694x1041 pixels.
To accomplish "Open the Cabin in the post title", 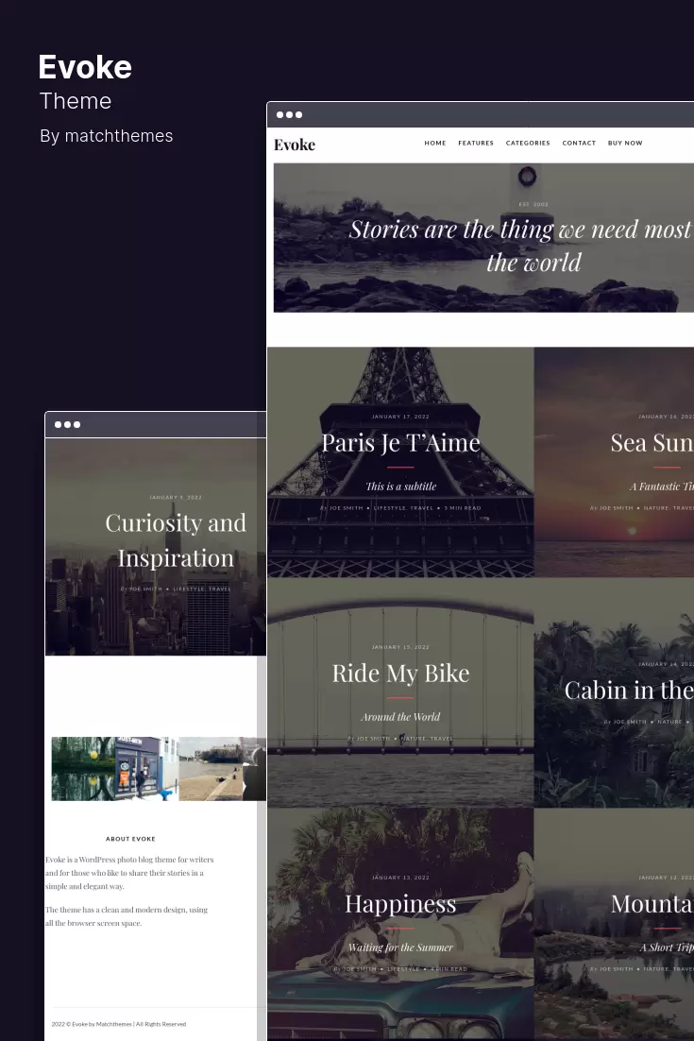I will (628, 691).
